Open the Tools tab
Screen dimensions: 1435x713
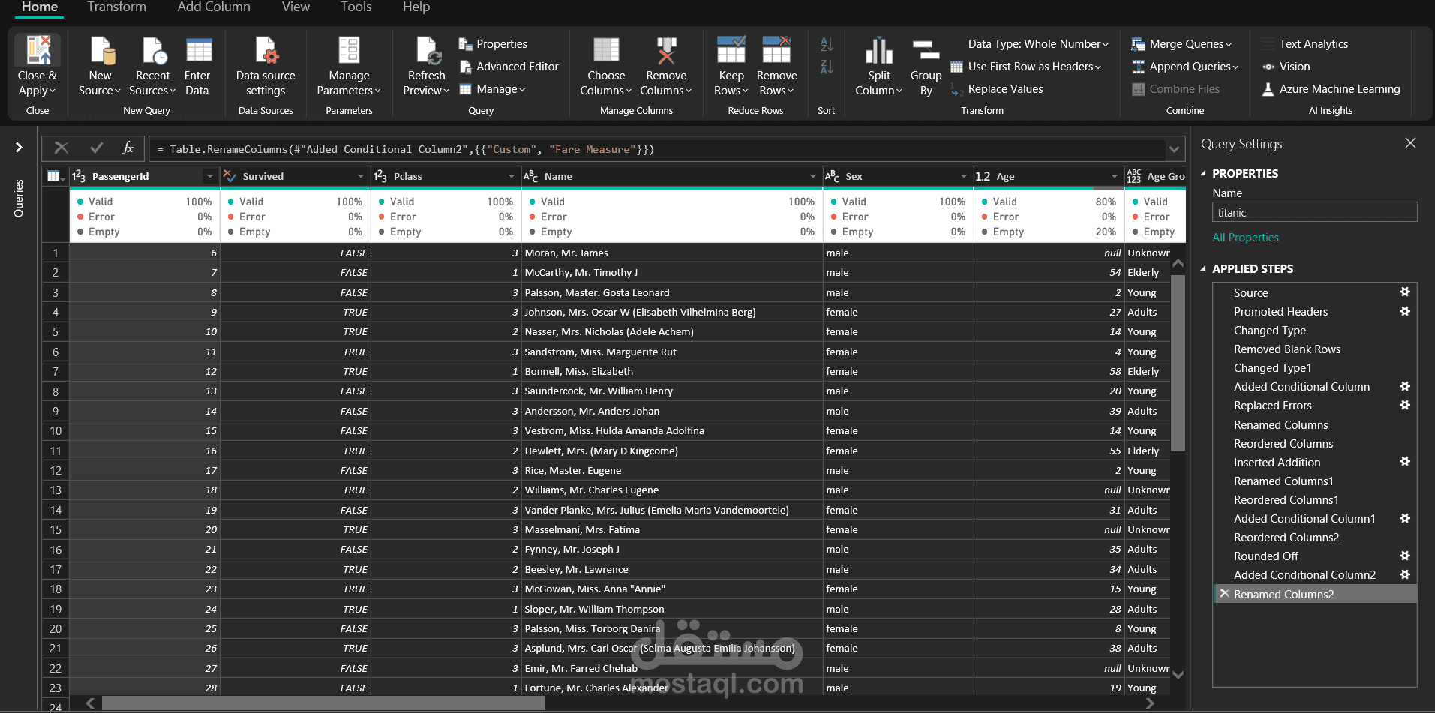(x=356, y=7)
